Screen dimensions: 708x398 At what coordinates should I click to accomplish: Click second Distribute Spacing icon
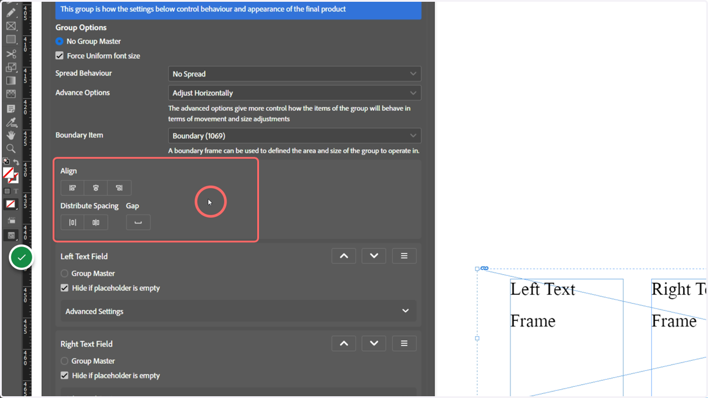tap(96, 222)
